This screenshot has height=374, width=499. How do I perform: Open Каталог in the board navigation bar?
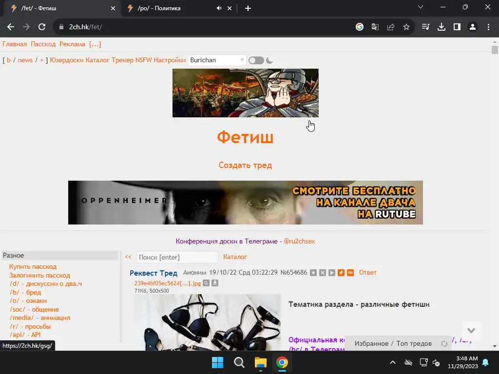tap(97, 60)
